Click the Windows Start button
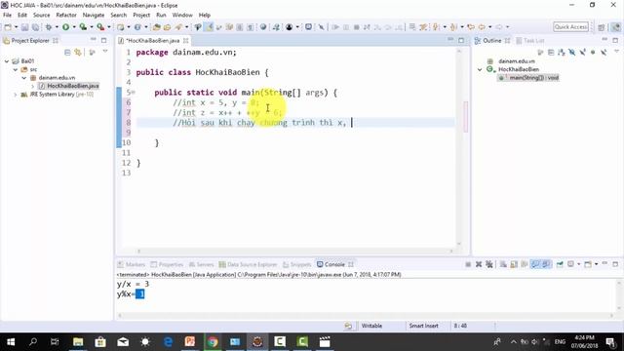The image size is (624, 351). [x=11, y=342]
